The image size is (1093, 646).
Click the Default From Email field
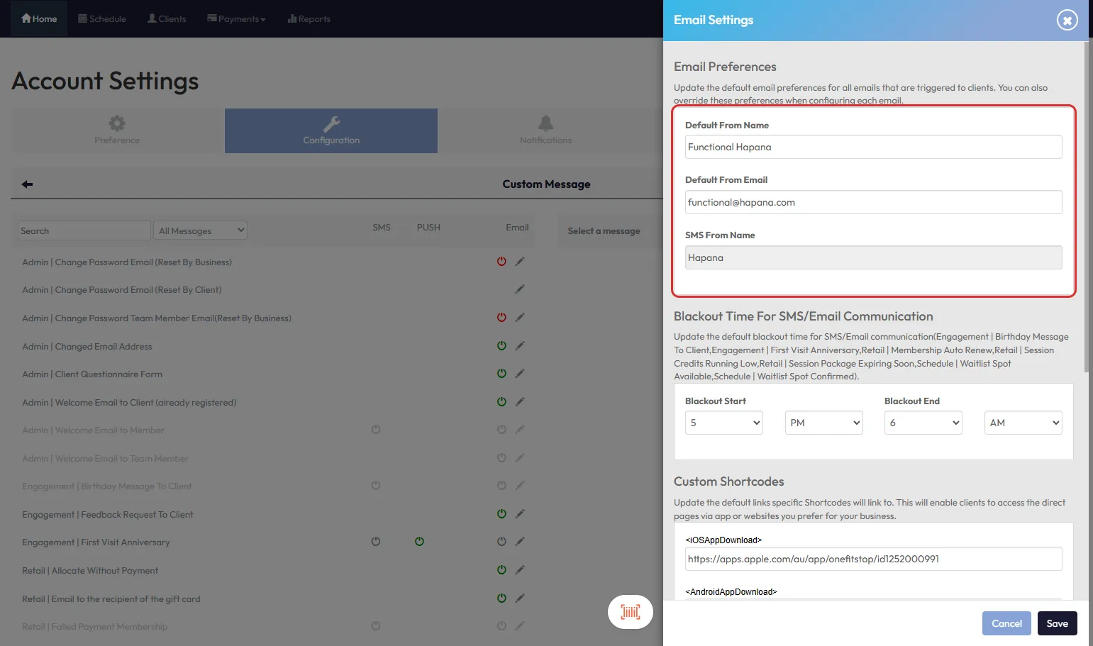tap(873, 202)
